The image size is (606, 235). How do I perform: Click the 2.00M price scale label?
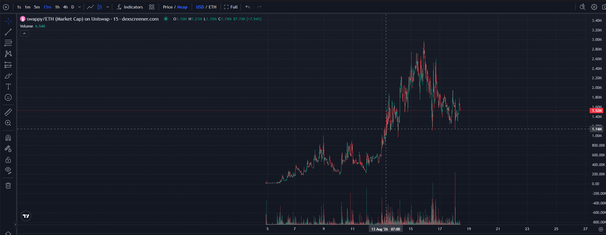(596, 88)
